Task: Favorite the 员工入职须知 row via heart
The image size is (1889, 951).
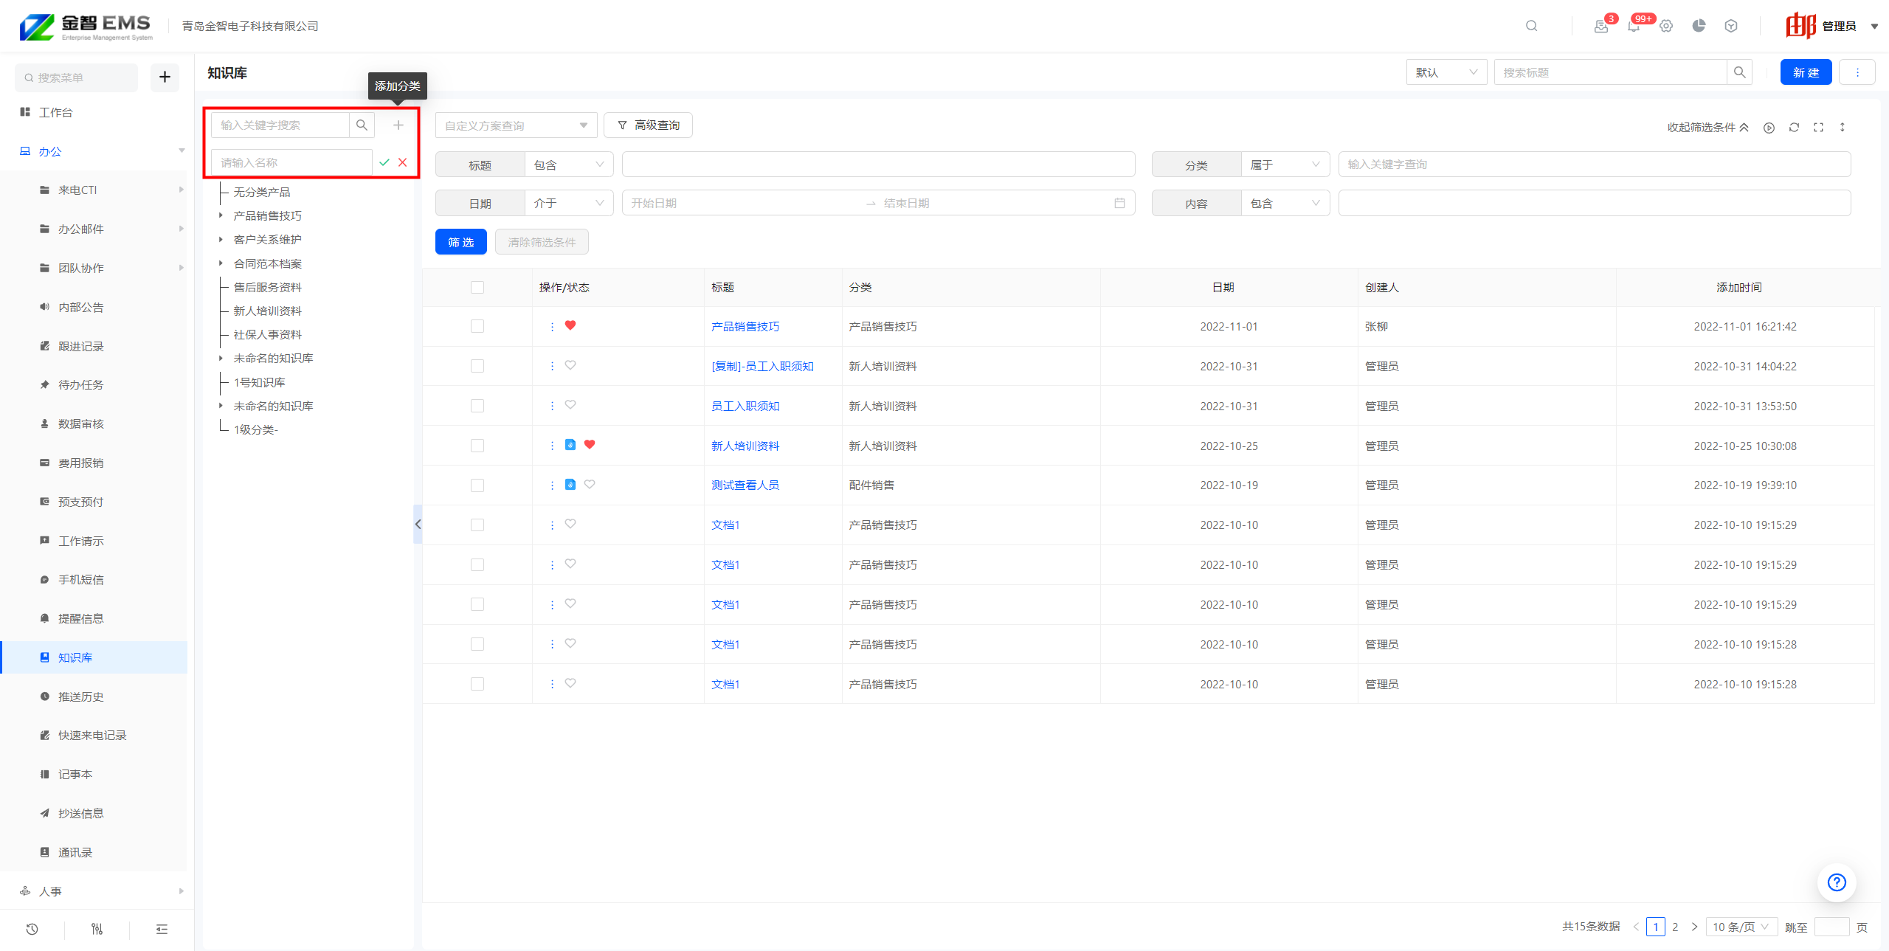Action: 570,405
